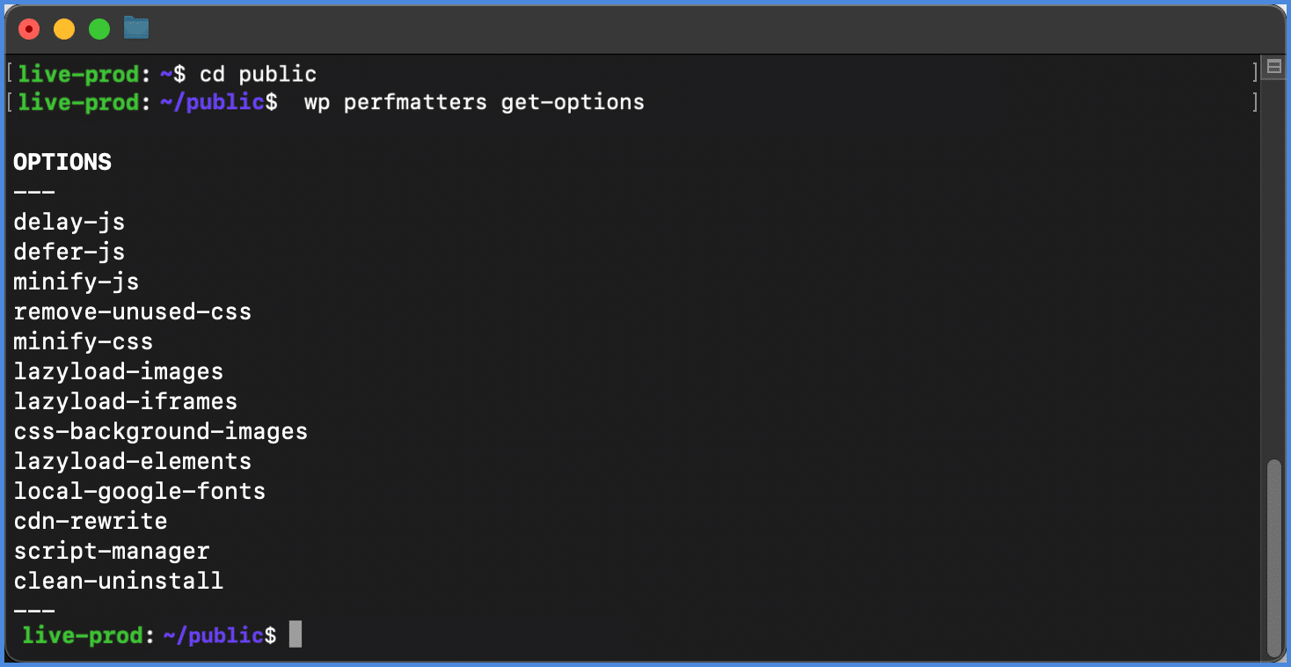This screenshot has width=1291, height=667.
Task: Click the public folder icon in titlebar
Action: point(135,27)
